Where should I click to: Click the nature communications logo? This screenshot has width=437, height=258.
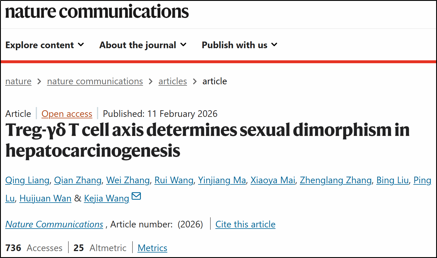(x=97, y=12)
